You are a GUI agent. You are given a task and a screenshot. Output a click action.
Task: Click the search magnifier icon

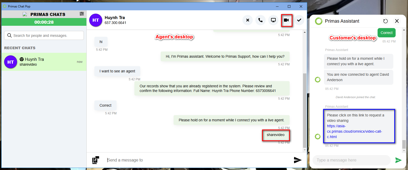(10, 36)
